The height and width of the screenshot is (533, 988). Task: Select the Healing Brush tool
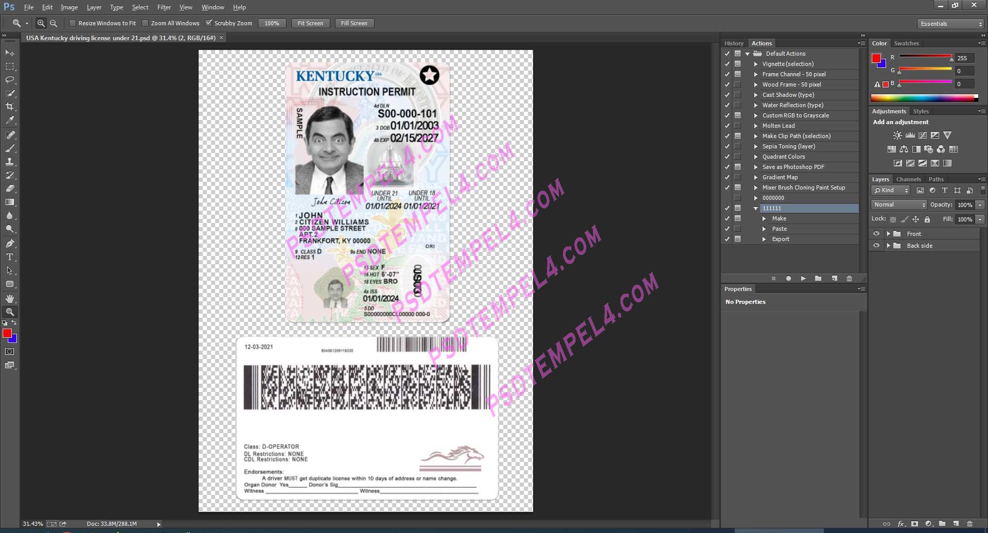click(x=9, y=135)
